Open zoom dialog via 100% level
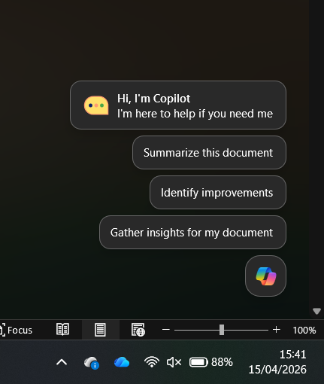Viewport: 324px width, 384px height. tap(304, 330)
